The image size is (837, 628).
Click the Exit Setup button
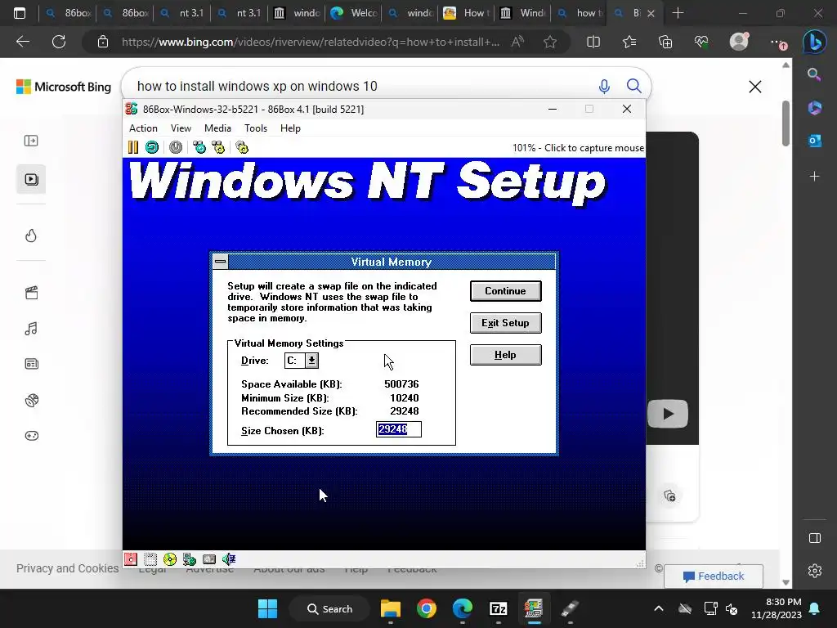(505, 323)
